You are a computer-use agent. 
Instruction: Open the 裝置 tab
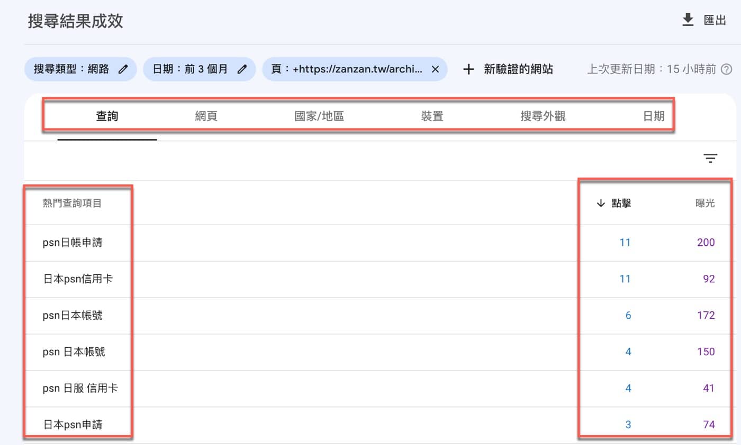tap(432, 116)
